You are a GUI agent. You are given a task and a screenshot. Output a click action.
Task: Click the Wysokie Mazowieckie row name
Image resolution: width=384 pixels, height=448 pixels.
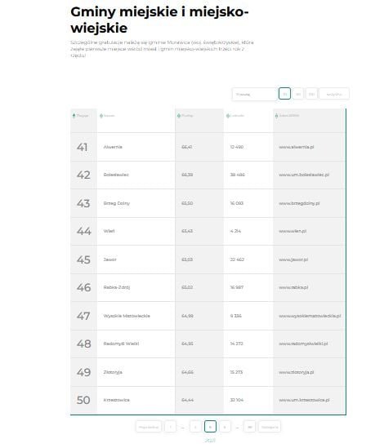coord(127,316)
